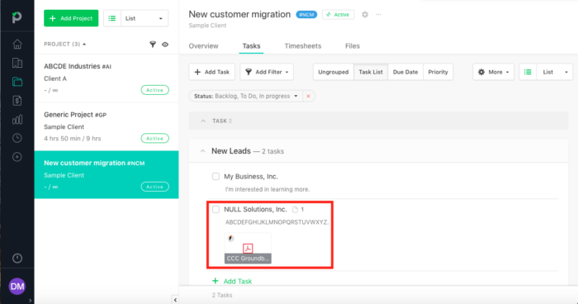Open the DM user avatar menu
The width and height of the screenshot is (578, 304).
coord(17,287)
